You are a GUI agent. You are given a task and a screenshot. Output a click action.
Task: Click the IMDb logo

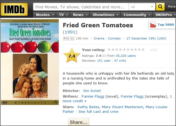[14, 9]
